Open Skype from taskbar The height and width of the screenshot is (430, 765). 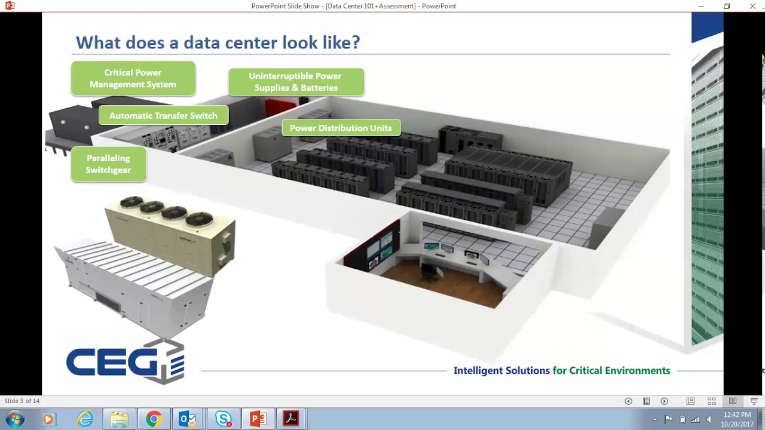(x=223, y=419)
